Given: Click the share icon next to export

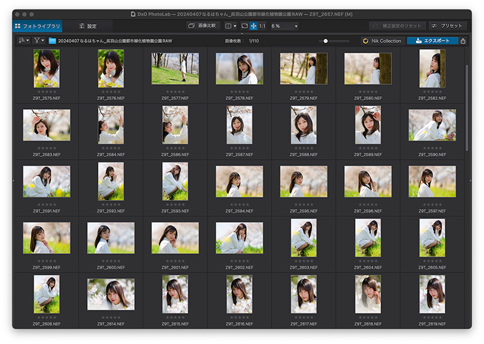Looking at the screenshot, I should click(x=463, y=41).
